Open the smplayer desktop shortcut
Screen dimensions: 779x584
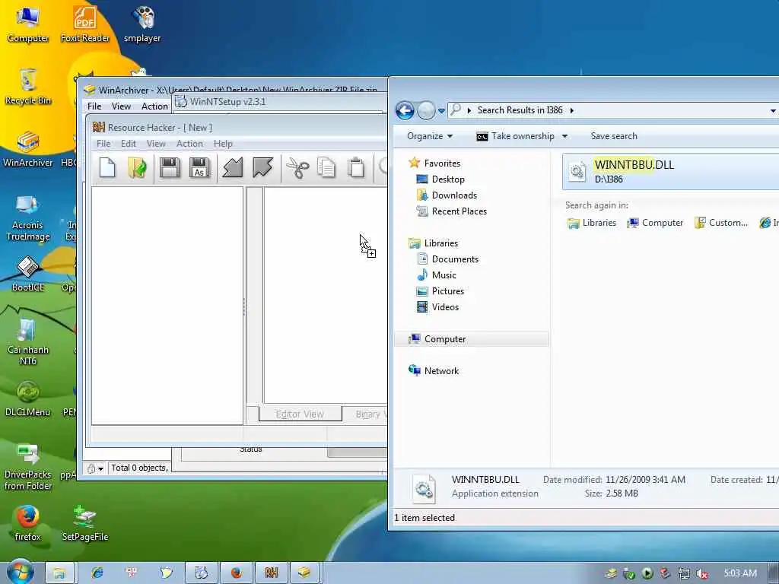(142, 25)
